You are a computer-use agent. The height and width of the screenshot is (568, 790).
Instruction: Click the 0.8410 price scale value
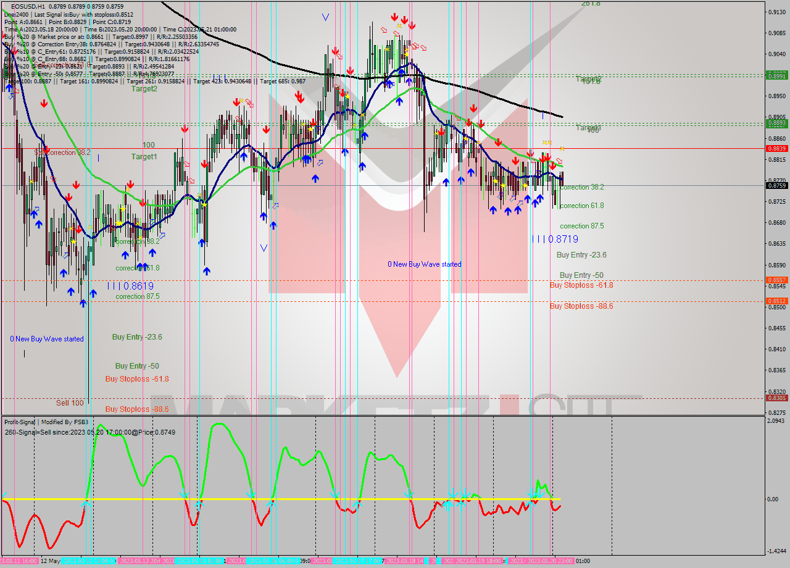776,349
